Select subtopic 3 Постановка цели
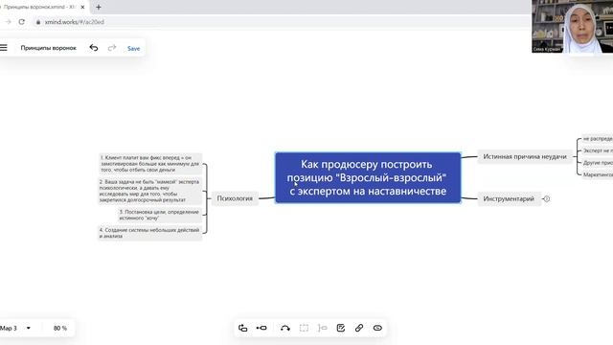 pos(159,215)
